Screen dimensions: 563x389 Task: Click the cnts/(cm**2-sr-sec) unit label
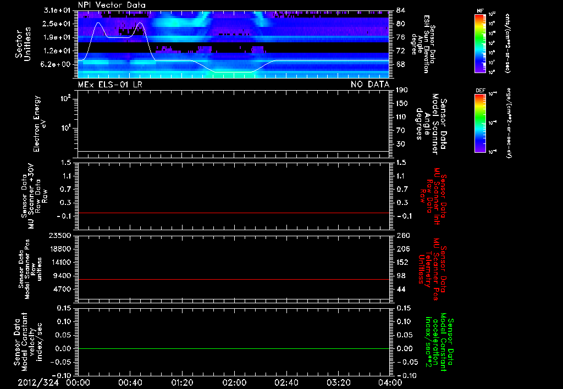pyautogui.click(x=507, y=43)
